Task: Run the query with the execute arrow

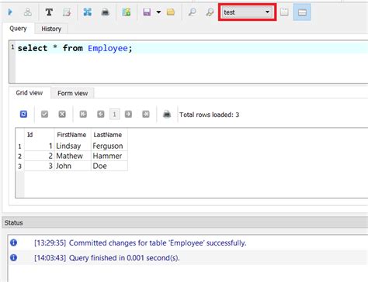Action: click(x=10, y=12)
